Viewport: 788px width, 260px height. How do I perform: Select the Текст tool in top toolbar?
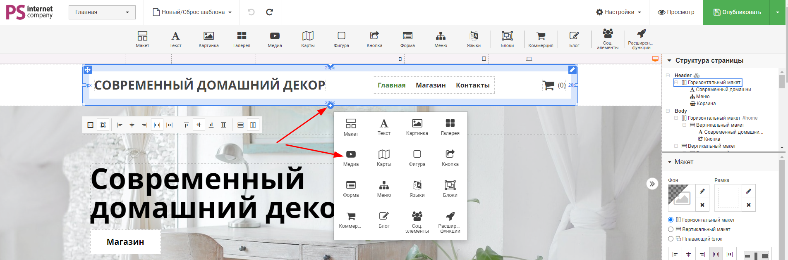(175, 40)
